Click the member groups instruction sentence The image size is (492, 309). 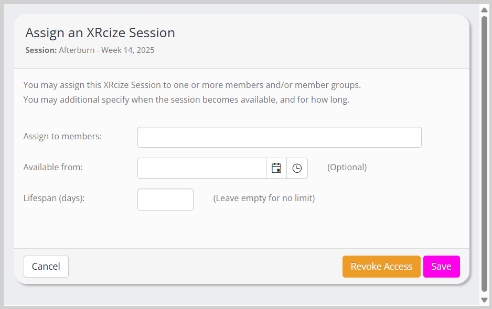coord(192,85)
